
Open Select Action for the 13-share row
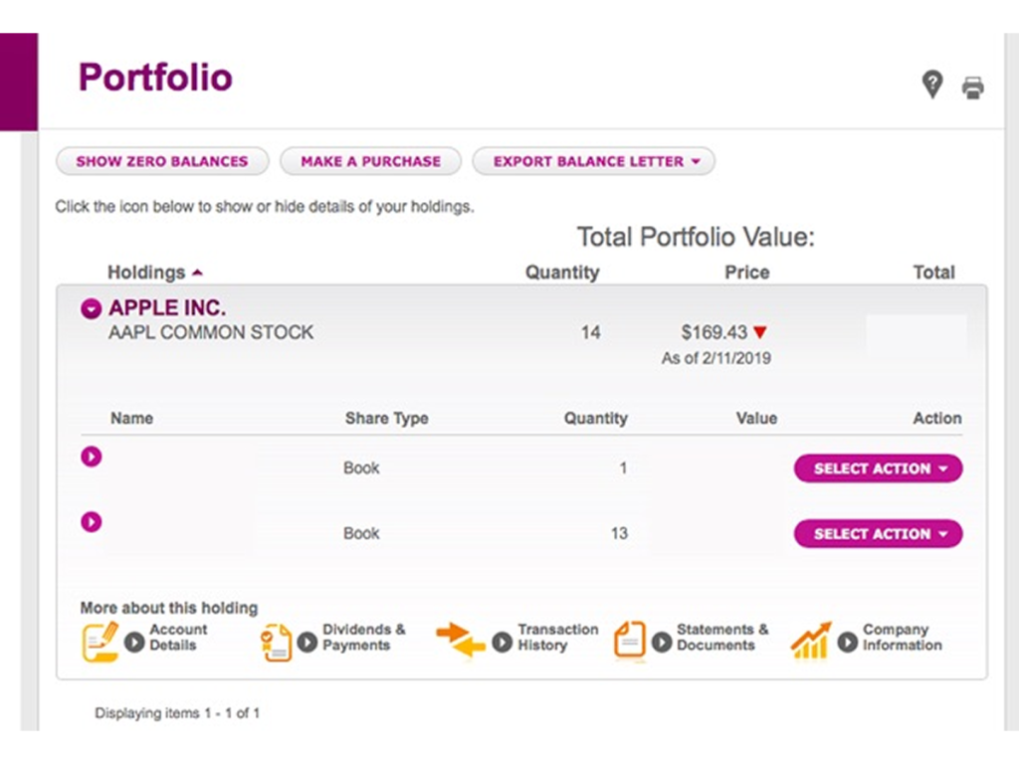(x=878, y=533)
